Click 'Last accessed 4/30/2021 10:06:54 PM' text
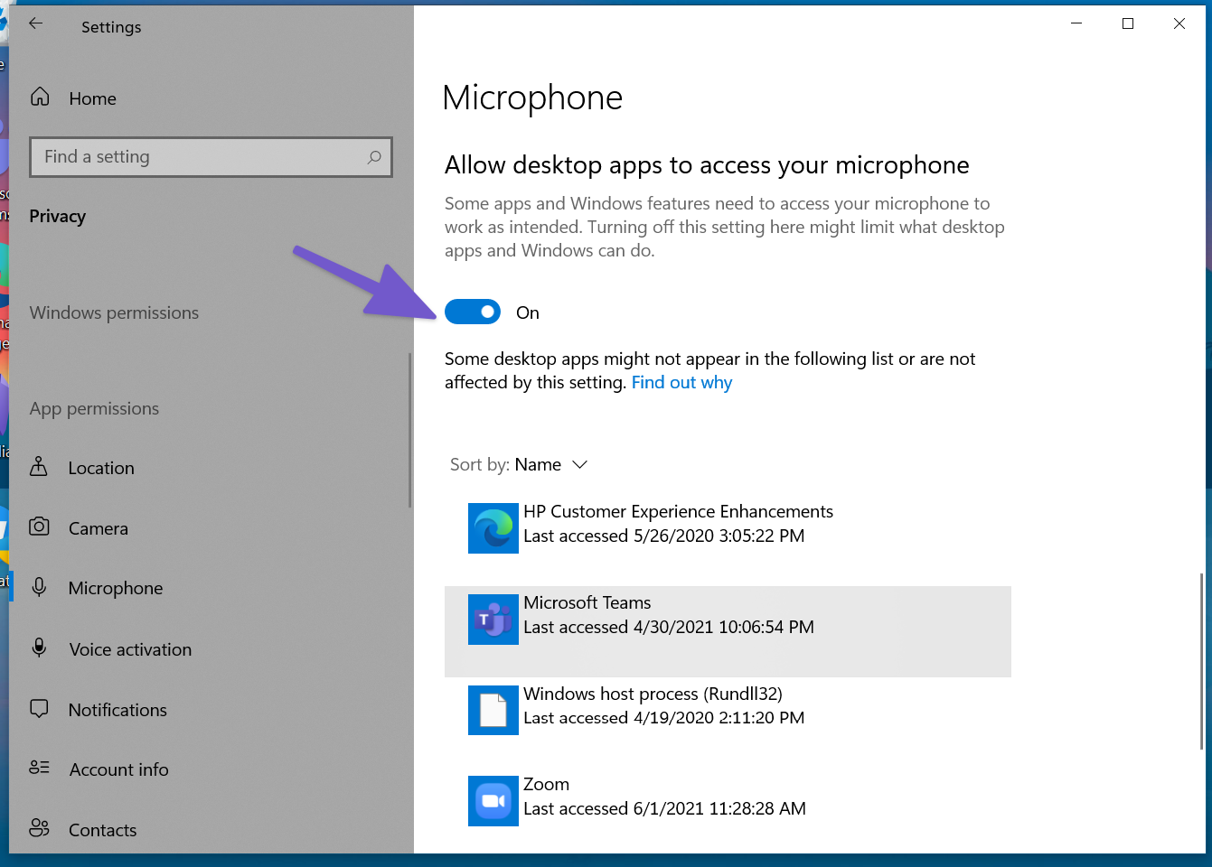 coord(669,627)
